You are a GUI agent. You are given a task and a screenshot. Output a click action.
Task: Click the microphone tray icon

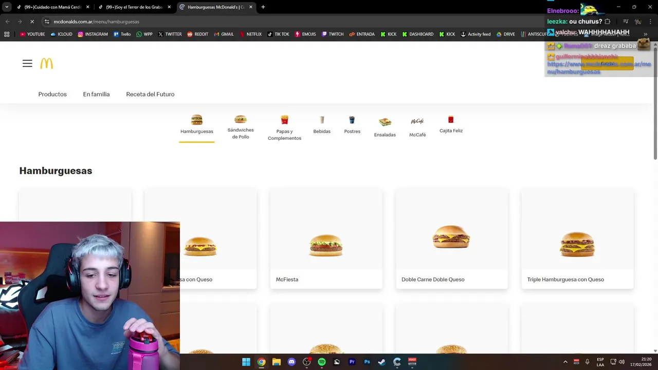[x=588, y=362]
